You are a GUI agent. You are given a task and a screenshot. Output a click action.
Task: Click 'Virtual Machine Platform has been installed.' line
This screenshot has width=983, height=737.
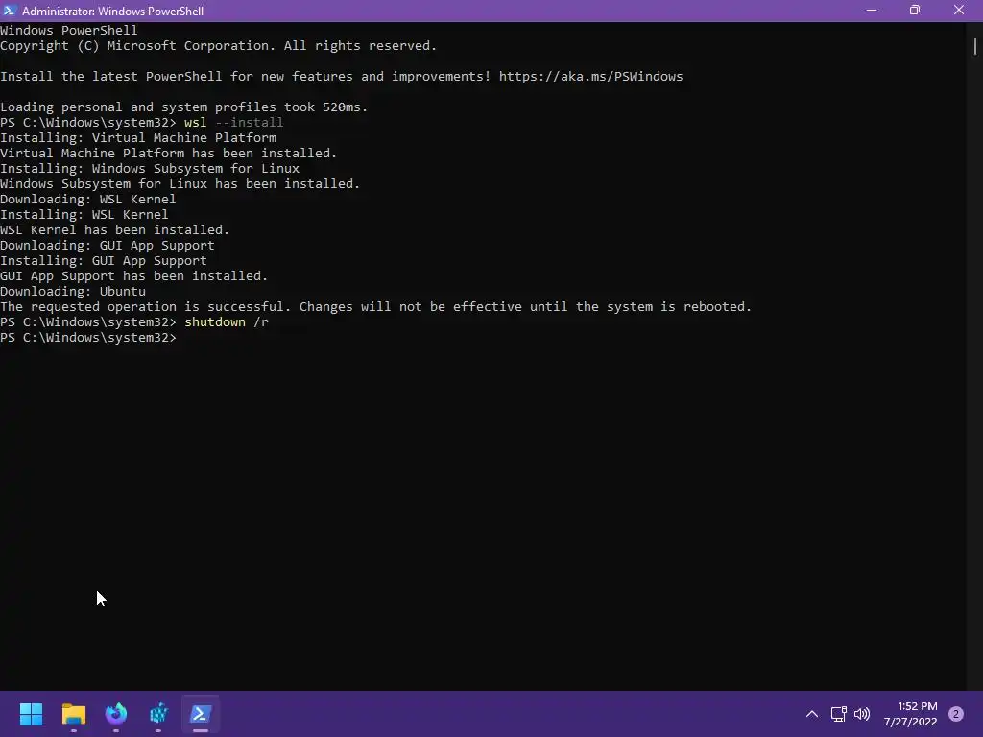point(169,153)
